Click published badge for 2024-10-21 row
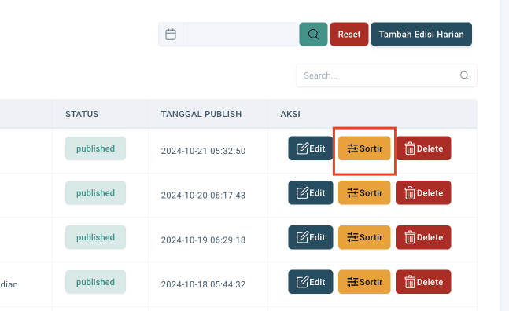The width and height of the screenshot is (509, 311). click(95, 148)
